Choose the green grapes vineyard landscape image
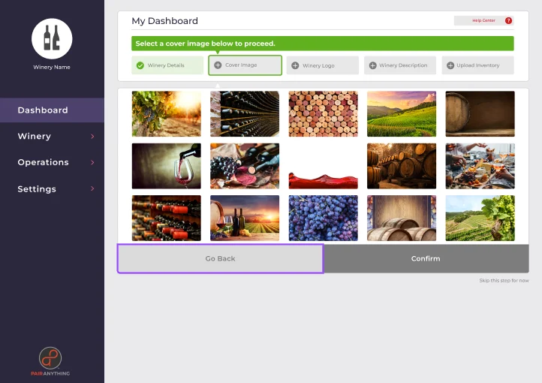Viewport: 542px width, 383px height. [x=480, y=218]
